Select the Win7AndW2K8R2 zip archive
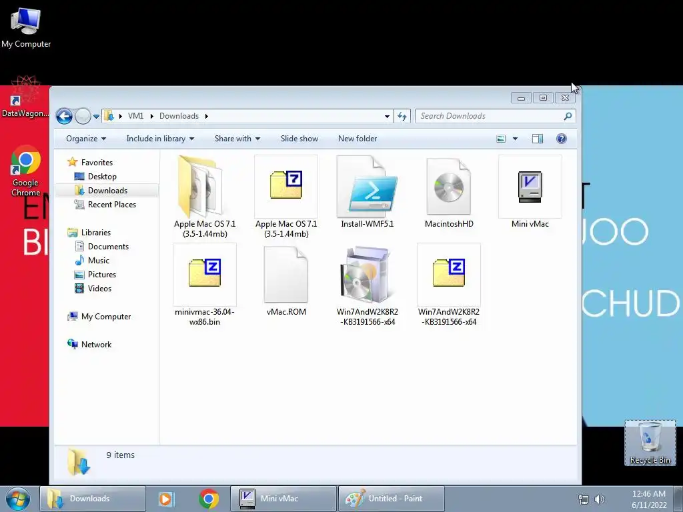 click(449, 285)
